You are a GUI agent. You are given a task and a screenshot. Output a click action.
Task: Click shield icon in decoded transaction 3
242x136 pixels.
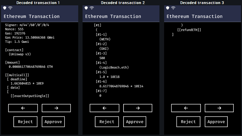coord(167,8)
